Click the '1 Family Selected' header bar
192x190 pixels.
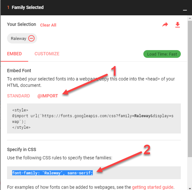coord(96,7)
